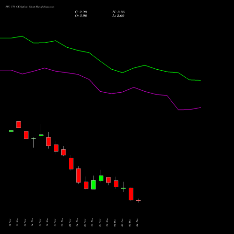Image resolution: width=234 pixels, height=234 pixels.
Task: Select the 04 Dec date label
Action: [x=137, y=223]
